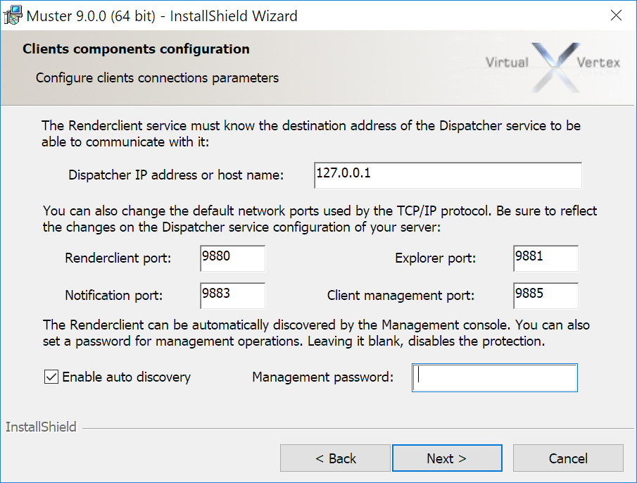This screenshot has height=483, width=637.
Task: Toggle the Enable auto discovery checkbox
Action: point(51,377)
